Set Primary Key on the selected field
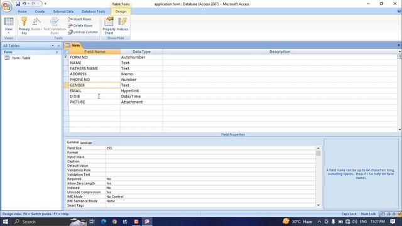The width and height of the screenshot is (402, 226). (x=24, y=26)
